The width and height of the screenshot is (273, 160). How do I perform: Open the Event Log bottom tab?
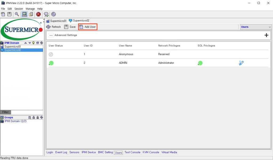tap(61, 152)
